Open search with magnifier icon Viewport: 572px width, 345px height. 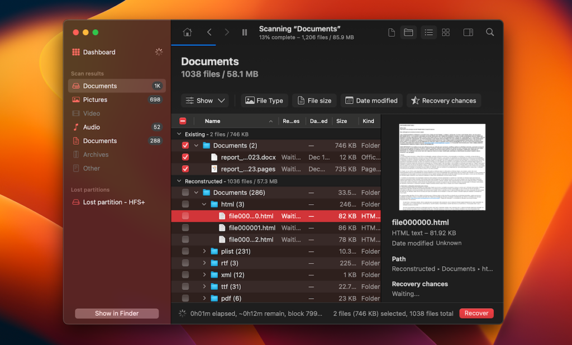pyautogui.click(x=490, y=32)
